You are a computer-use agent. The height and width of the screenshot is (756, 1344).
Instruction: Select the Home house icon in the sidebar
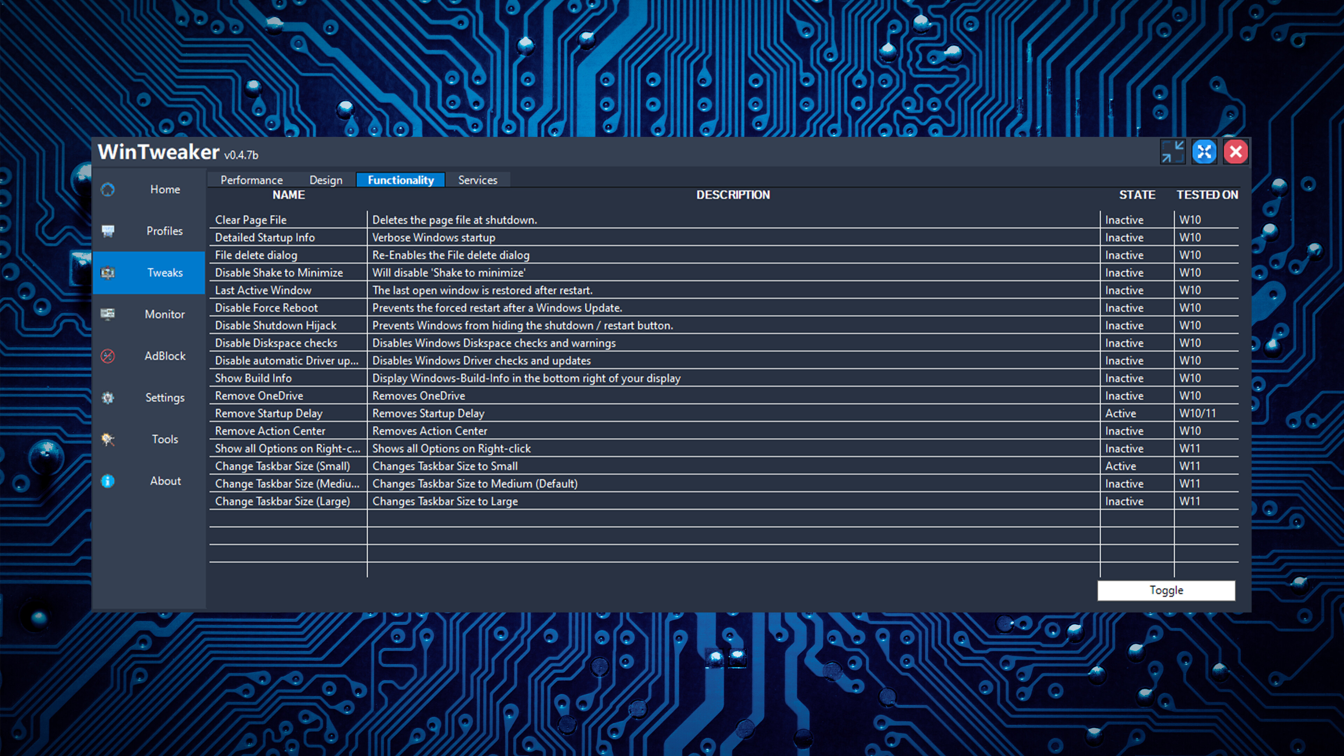(x=107, y=189)
